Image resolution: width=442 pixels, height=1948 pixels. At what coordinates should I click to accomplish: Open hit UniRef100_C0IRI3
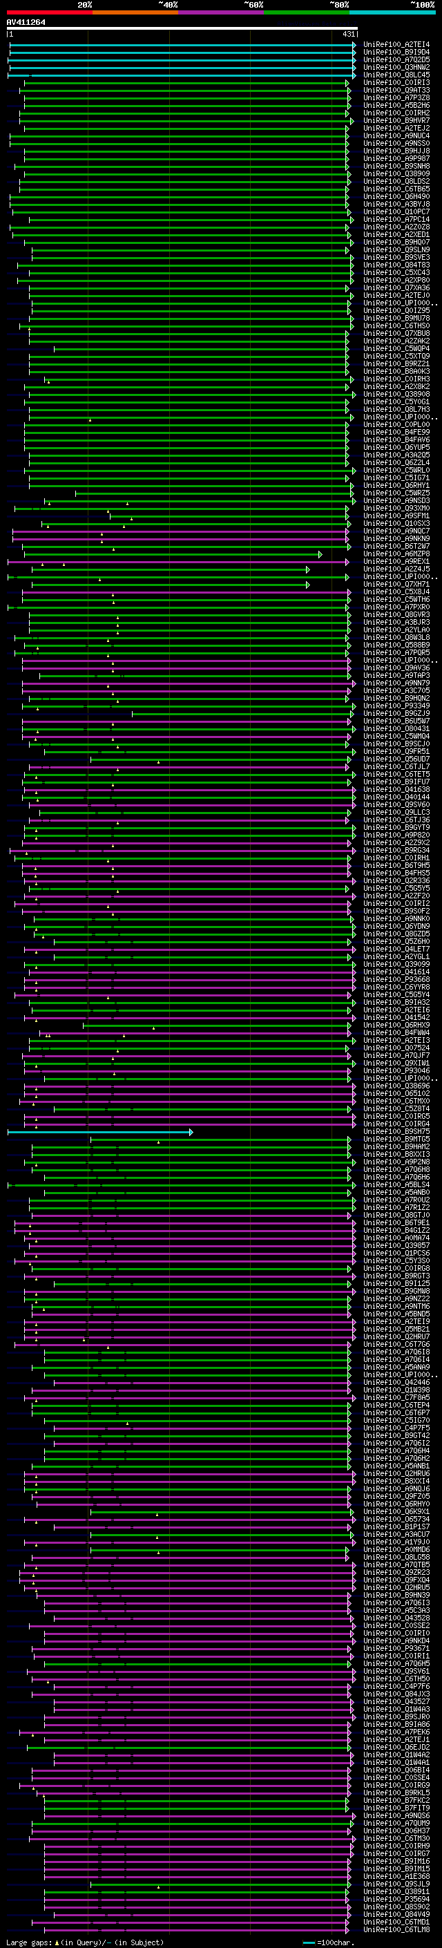tap(396, 82)
